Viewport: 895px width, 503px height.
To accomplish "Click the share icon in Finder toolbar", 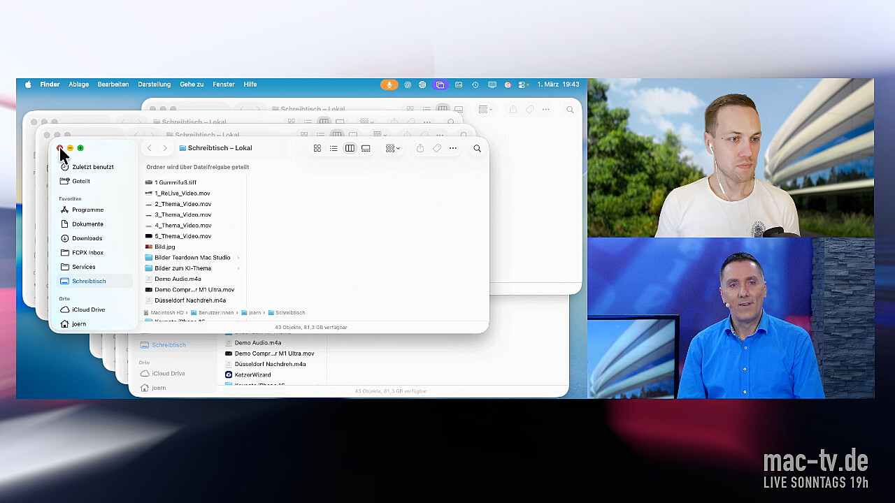I will (420, 148).
